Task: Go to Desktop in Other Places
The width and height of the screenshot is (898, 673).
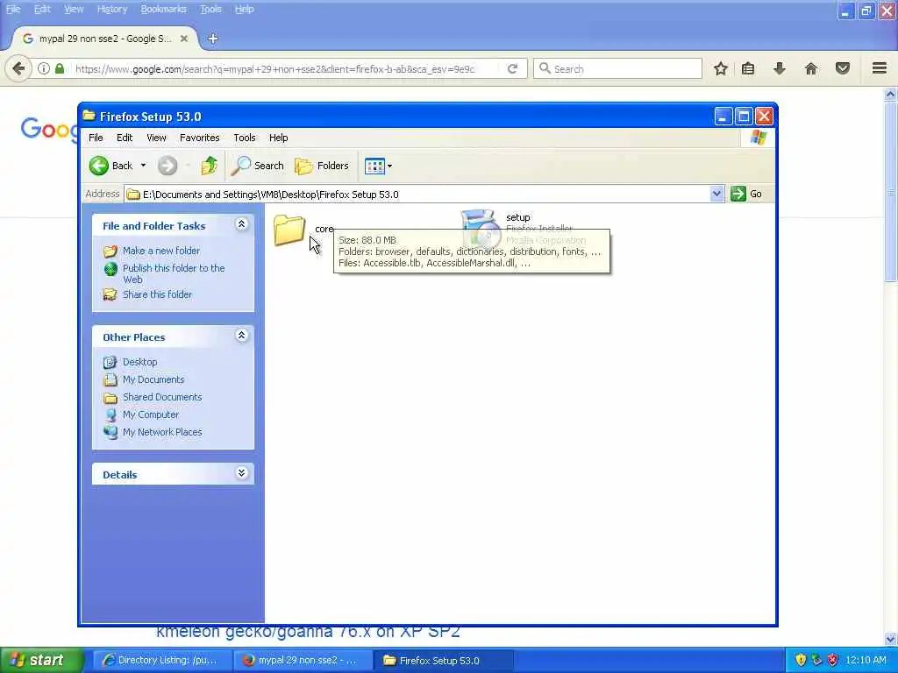Action: tap(139, 362)
